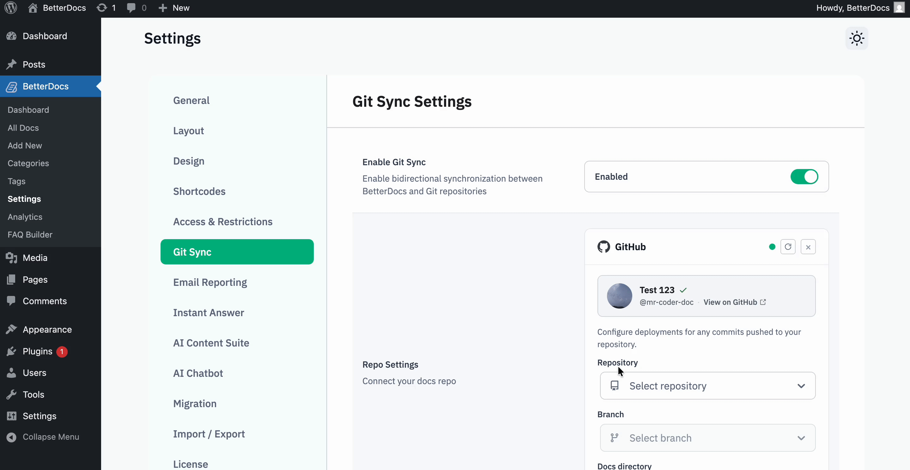
Task: Click the Users person icon
Action: pyautogui.click(x=11, y=373)
